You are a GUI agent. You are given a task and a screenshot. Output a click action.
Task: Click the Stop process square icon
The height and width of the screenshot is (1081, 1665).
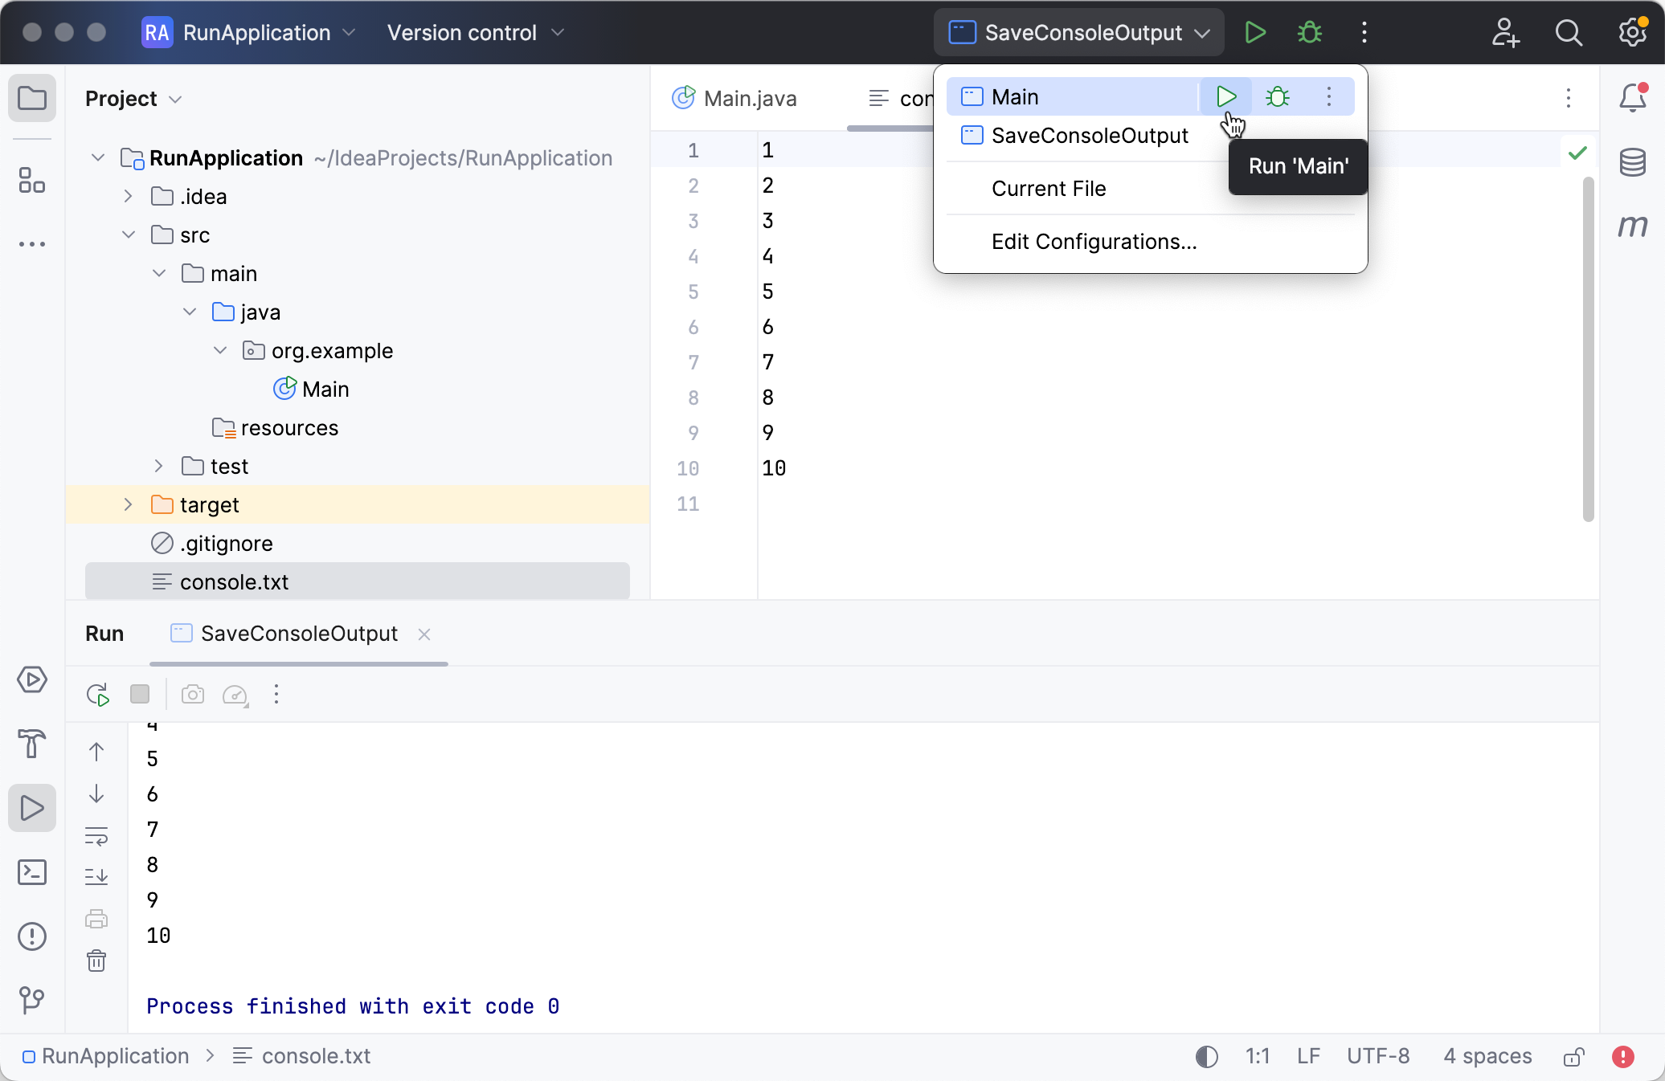(140, 694)
